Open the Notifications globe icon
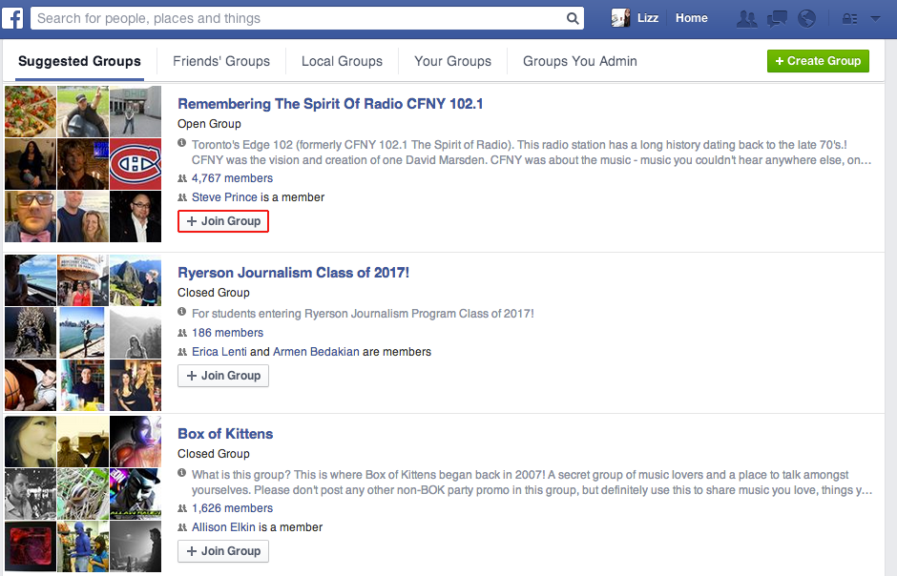897x576 pixels. point(806,19)
